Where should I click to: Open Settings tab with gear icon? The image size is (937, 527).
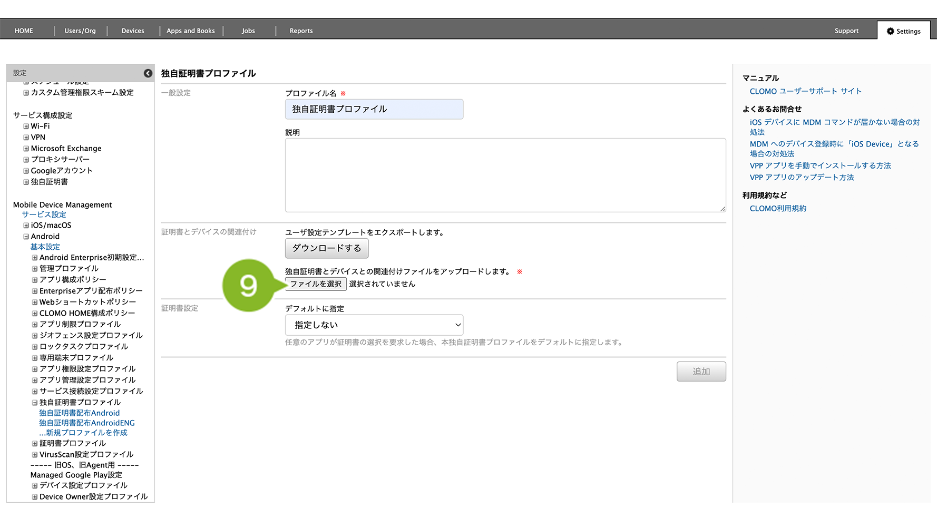(x=903, y=31)
